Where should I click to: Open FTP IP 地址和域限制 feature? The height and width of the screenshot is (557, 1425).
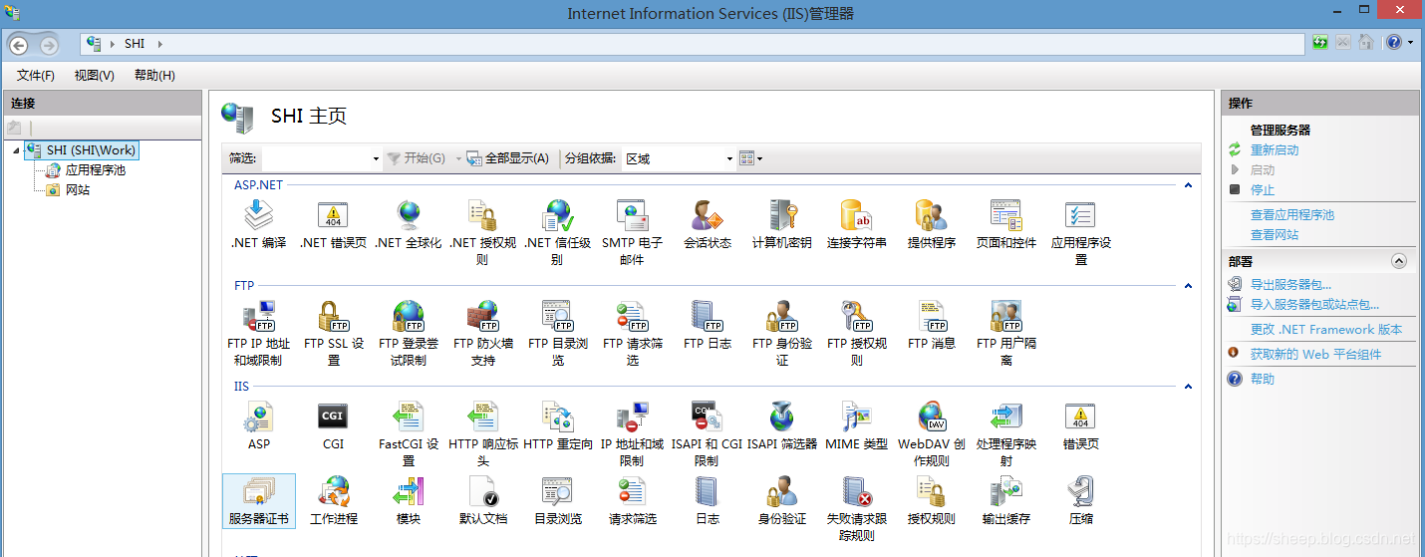click(x=258, y=333)
